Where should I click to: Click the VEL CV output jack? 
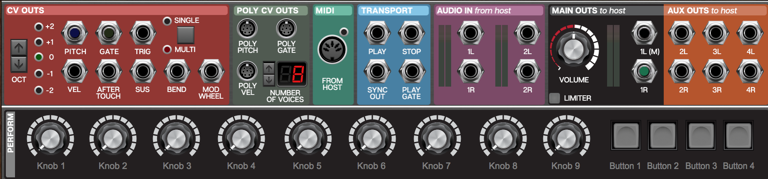[x=75, y=71]
